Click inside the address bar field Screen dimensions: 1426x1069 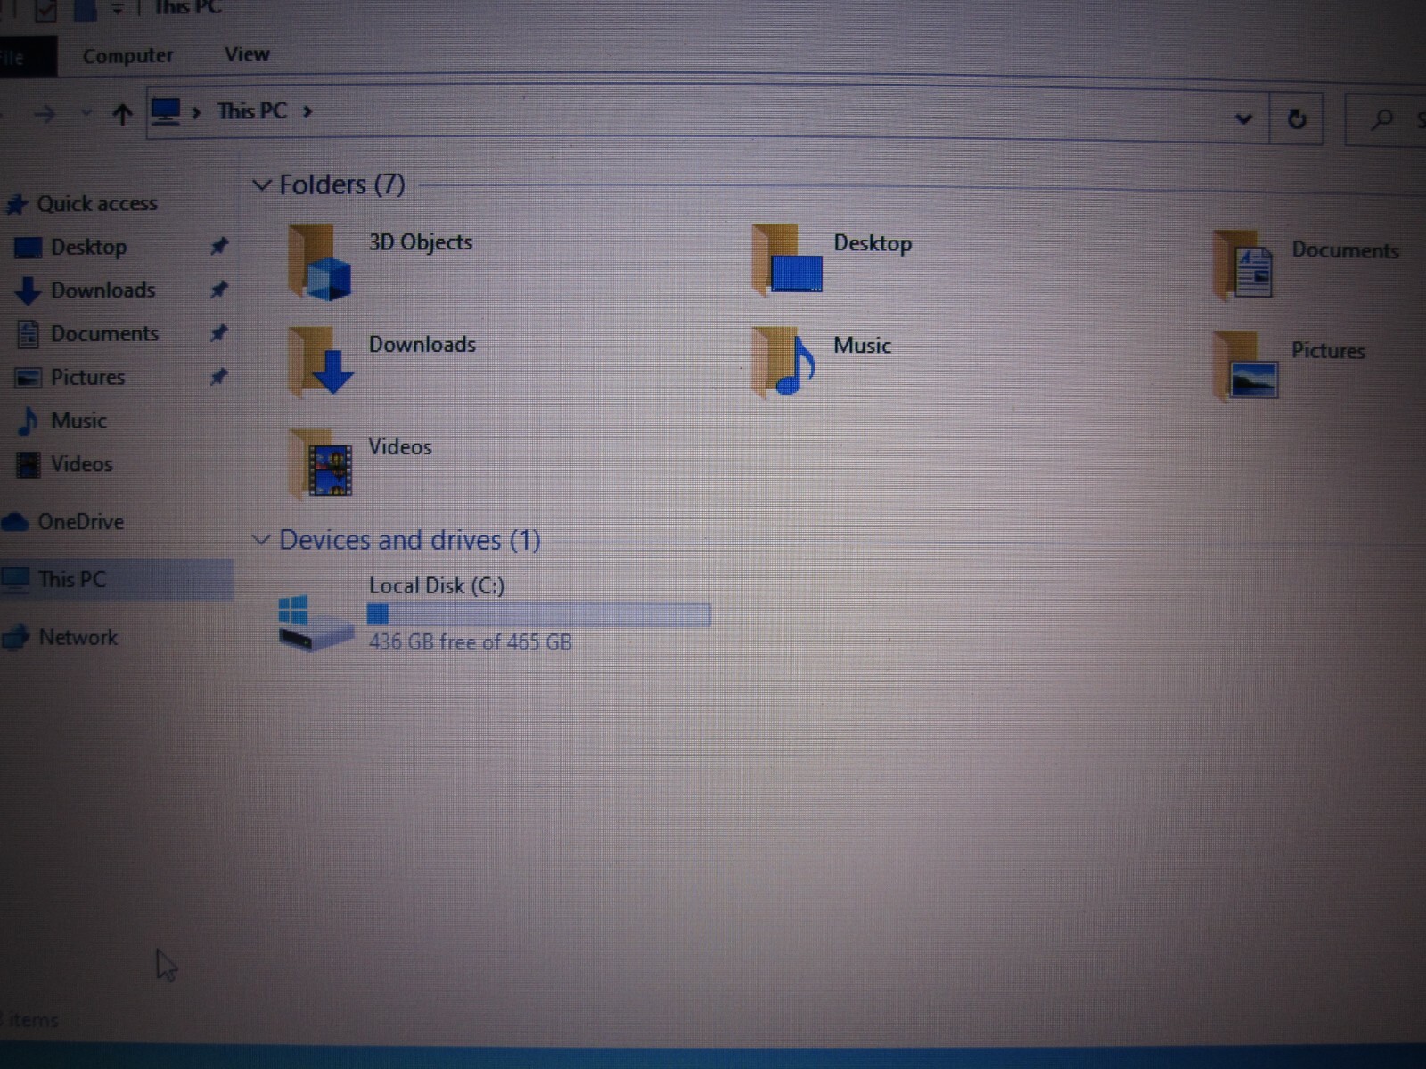(x=708, y=115)
